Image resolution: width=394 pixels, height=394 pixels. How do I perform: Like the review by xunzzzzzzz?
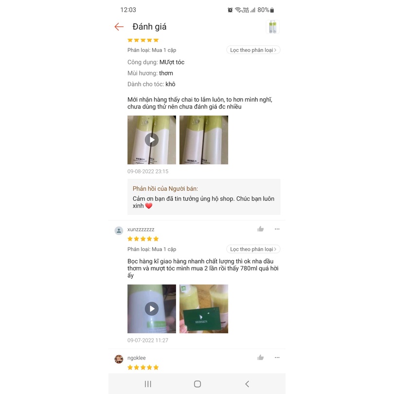(261, 229)
